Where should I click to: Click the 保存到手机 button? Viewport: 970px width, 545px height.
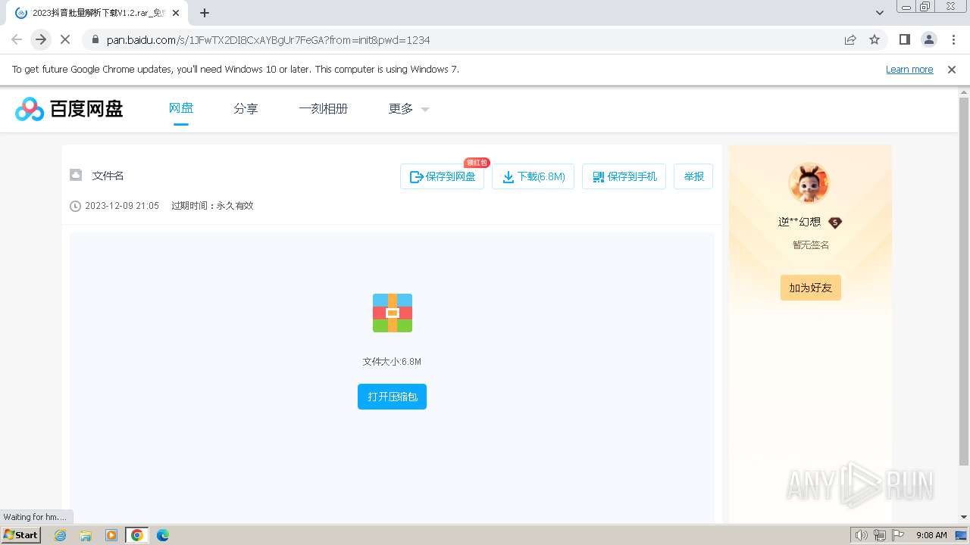point(624,176)
